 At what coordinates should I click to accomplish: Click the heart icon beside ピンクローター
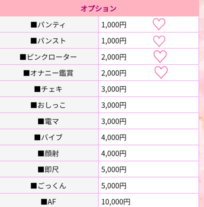[160, 56]
